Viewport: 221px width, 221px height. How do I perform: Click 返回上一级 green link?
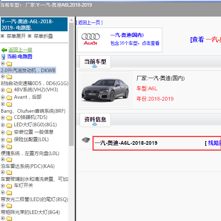click(20, 50)
